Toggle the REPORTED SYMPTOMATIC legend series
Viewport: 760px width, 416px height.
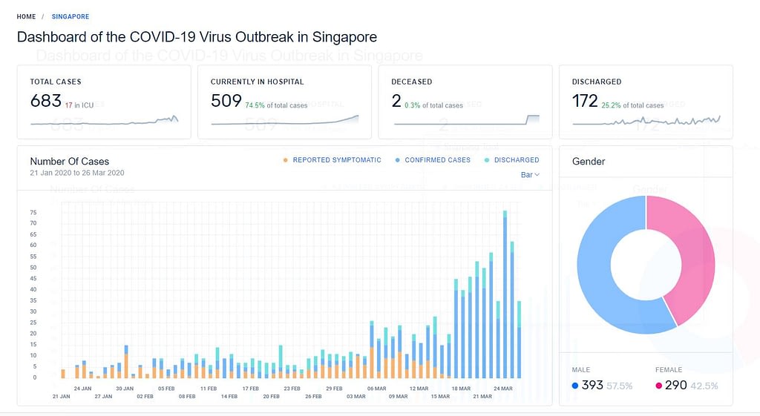337,160
